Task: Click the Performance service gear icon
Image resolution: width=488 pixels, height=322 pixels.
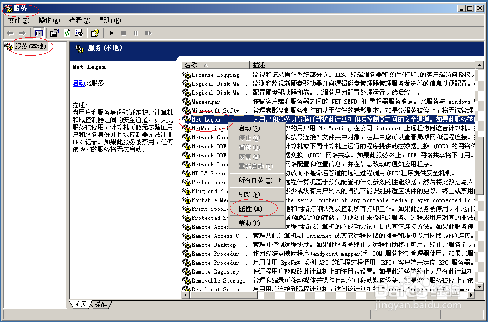Action: pyautogui.click(x=187, y=182)
